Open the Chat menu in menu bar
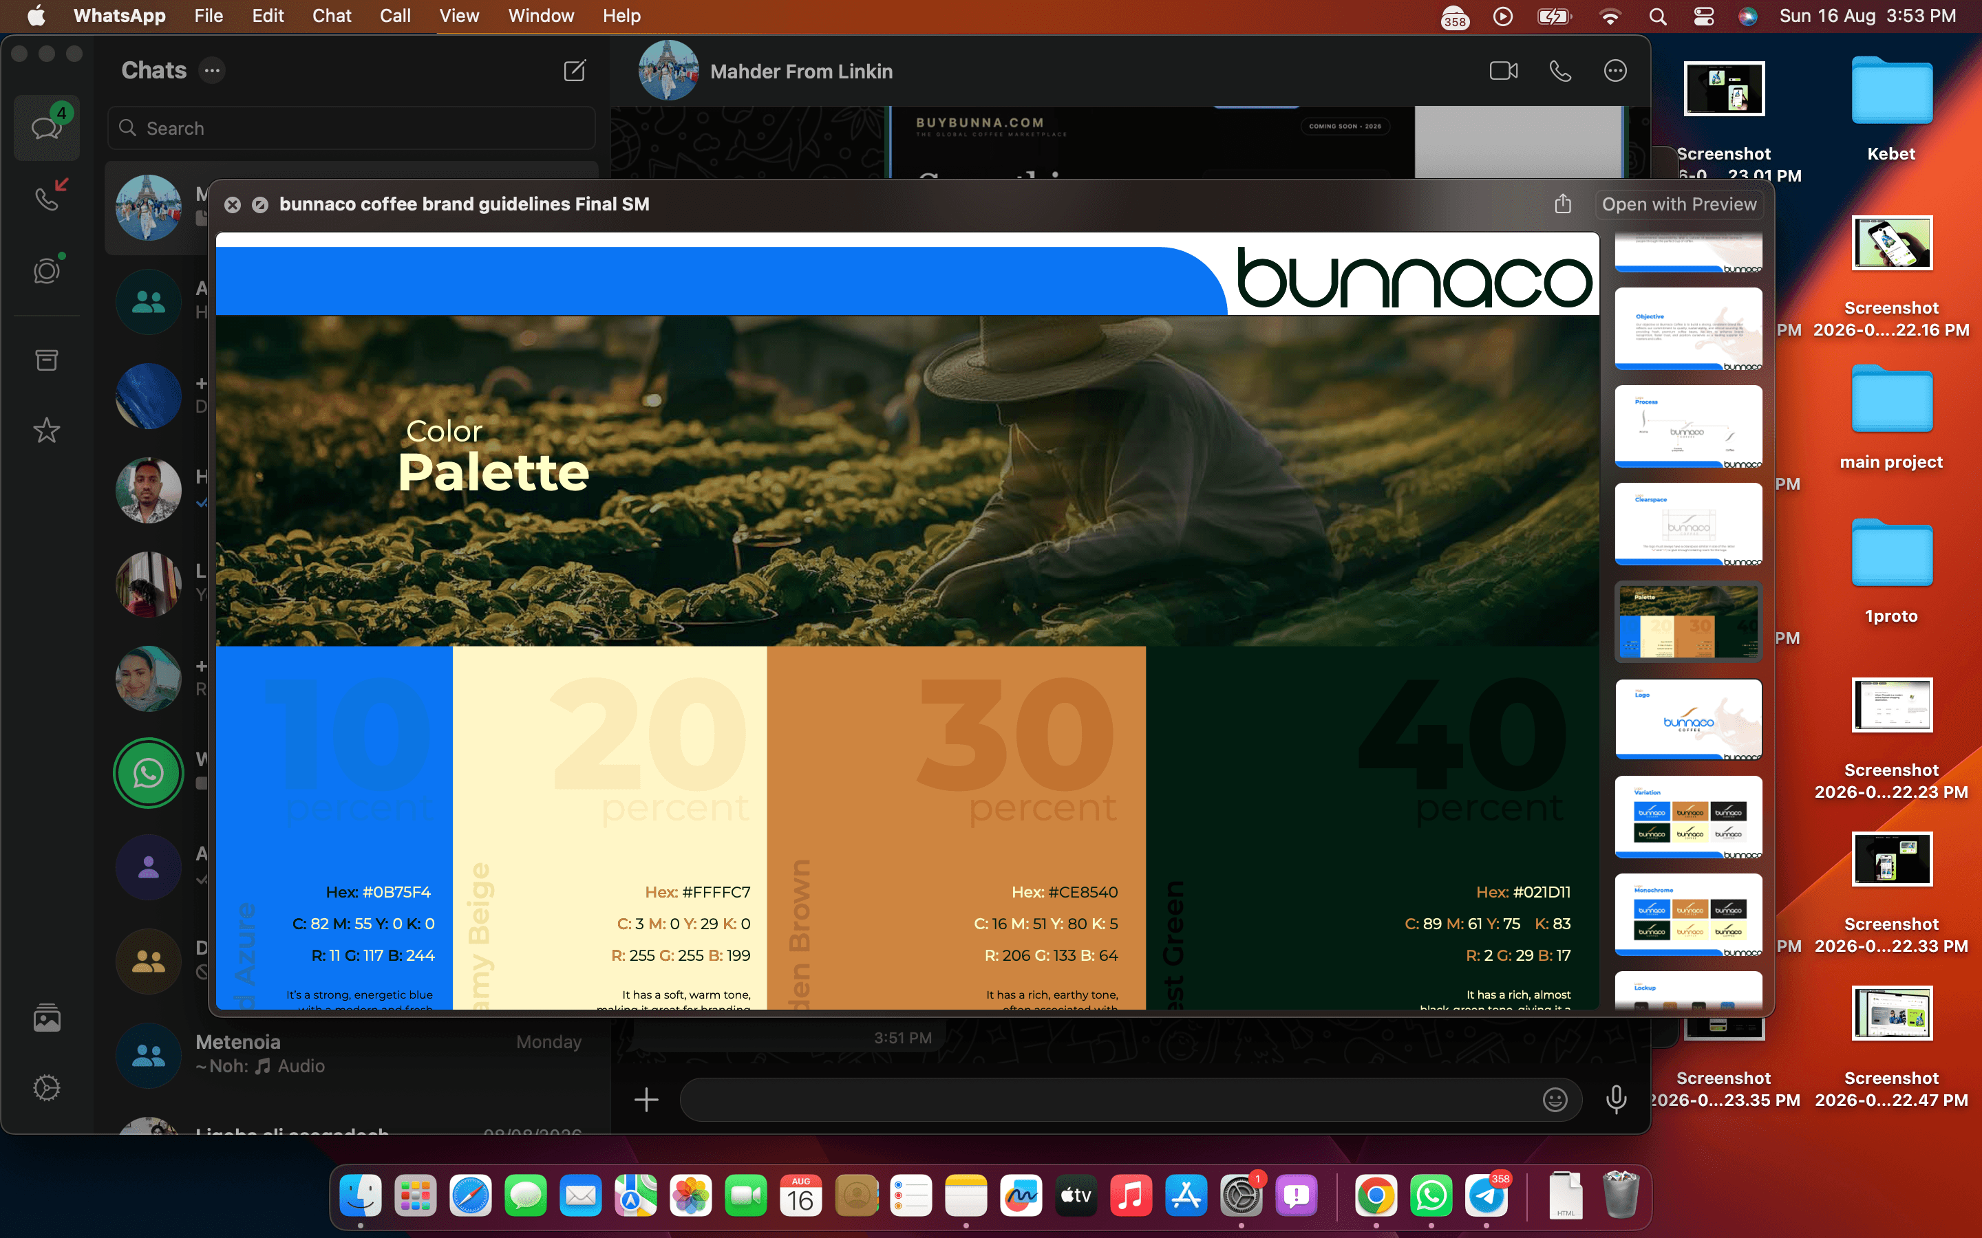The width and height of the screenshot is (1982, 1238). [331, 17]
